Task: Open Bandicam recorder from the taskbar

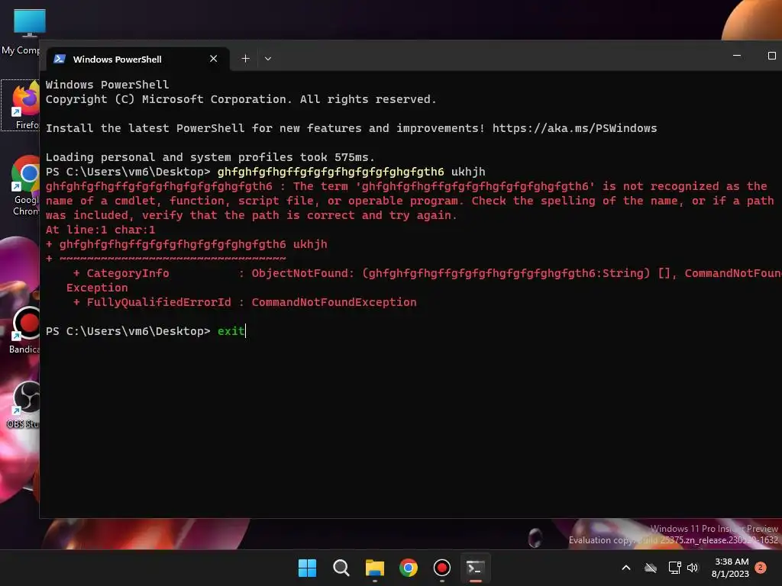Action: pos(442,568)
